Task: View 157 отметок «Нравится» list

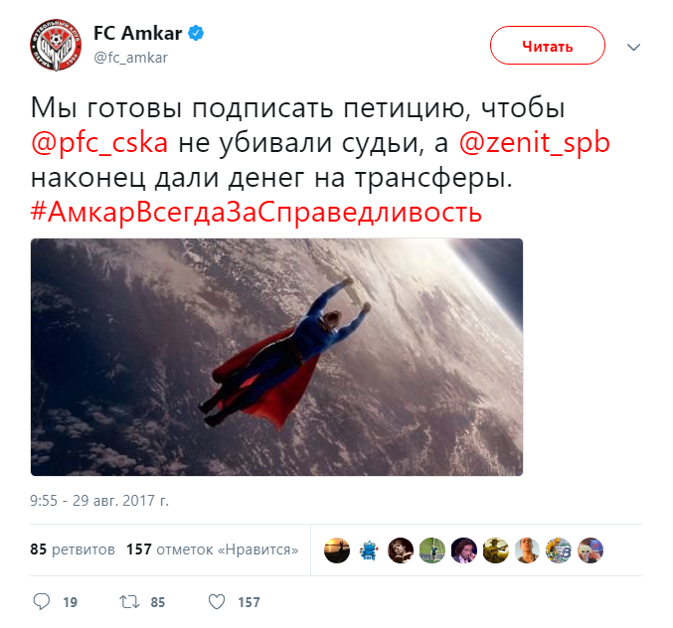Action: [x=213, y=549]
